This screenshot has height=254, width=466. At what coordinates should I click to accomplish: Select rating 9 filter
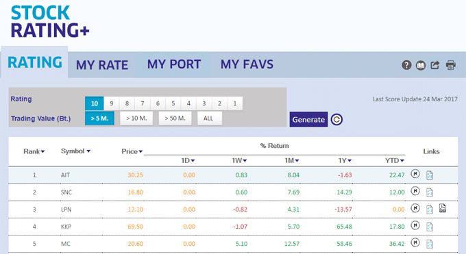pos(112,103)
